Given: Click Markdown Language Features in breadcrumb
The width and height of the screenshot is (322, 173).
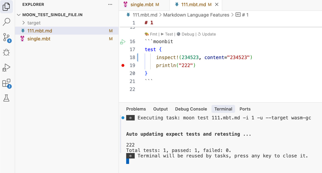Looking at the screenshot, I should (x=196, y=15).
